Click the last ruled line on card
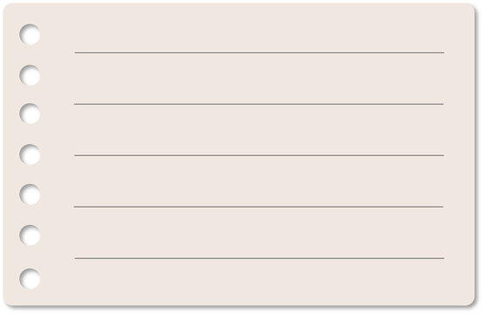483x314 pixels. (x=259, y=258)
